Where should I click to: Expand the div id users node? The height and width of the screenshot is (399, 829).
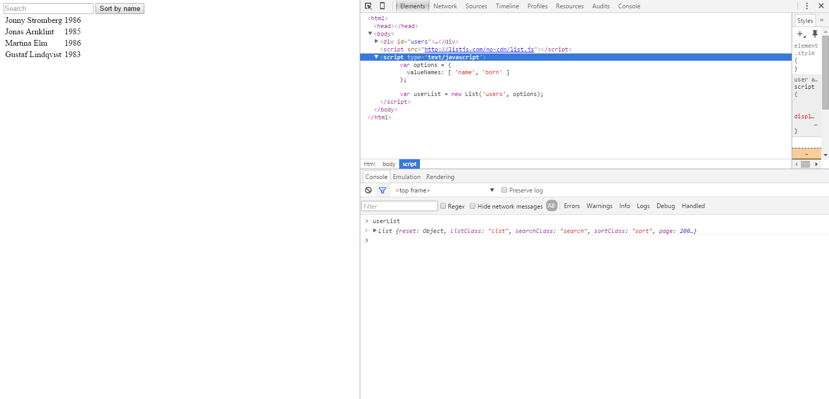(x=376, y=42)
